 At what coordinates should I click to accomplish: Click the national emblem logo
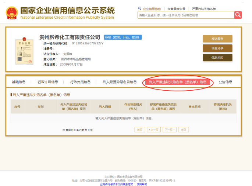[12, 12]
